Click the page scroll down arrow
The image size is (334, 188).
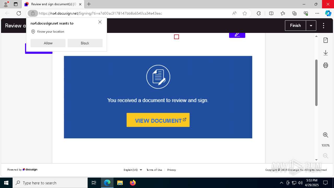[317, 160]
